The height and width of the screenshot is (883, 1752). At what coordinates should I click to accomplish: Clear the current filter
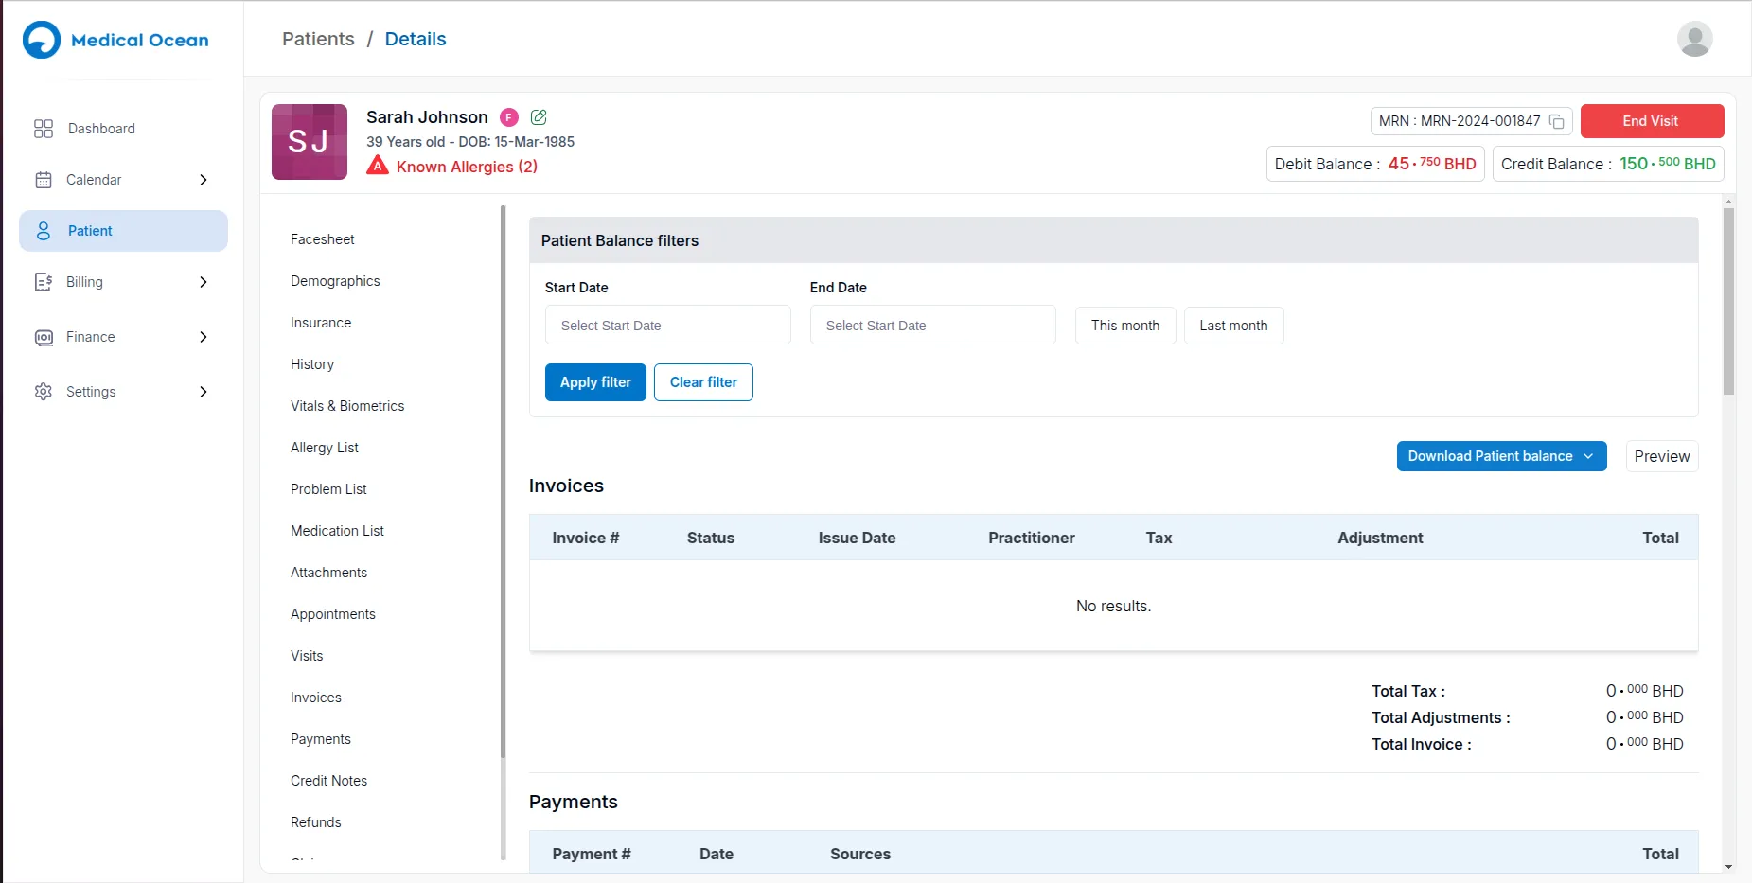(x=702, y=382)
